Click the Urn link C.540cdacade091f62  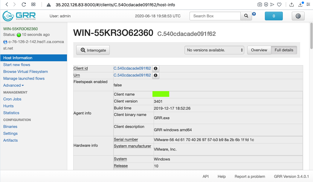click(x=132, y=75)
